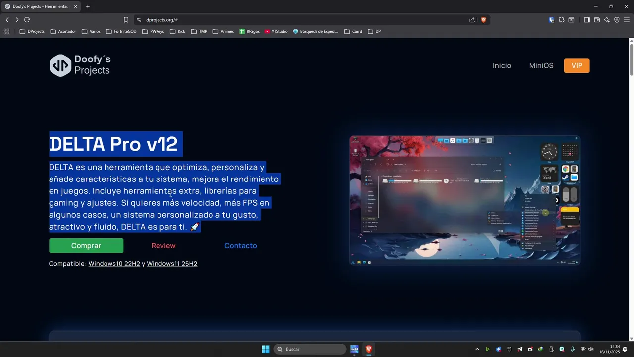Click the page vertical scrollbar thumb
Image resolution: width=634 pixels, height=357 pixels.
click(631, 60)
